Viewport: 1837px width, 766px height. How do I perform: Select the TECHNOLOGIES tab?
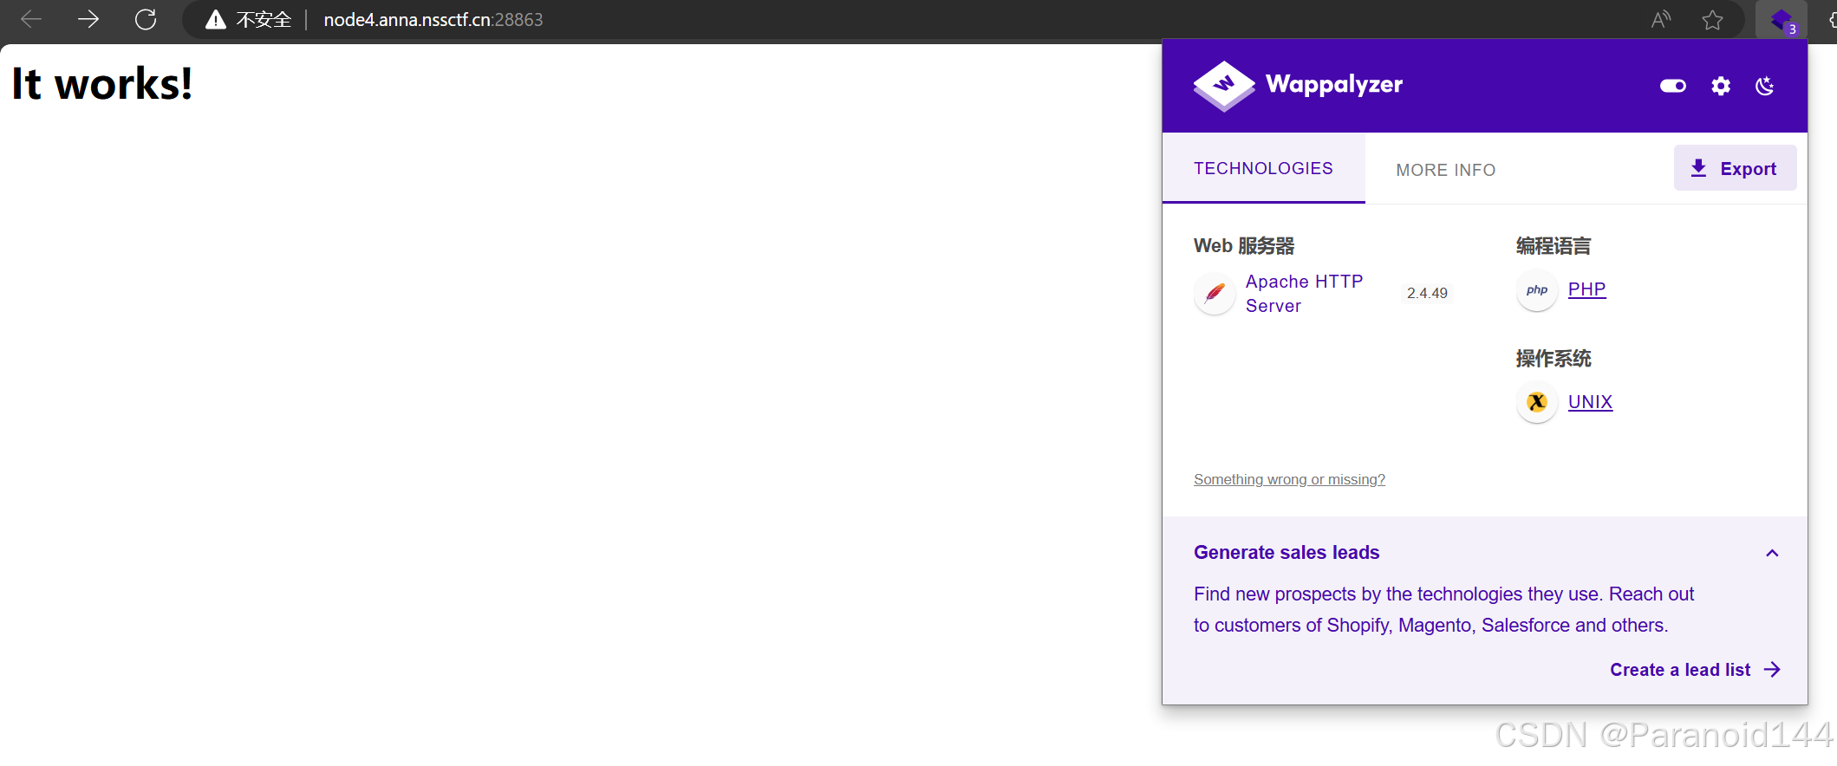coord(1263,168)
